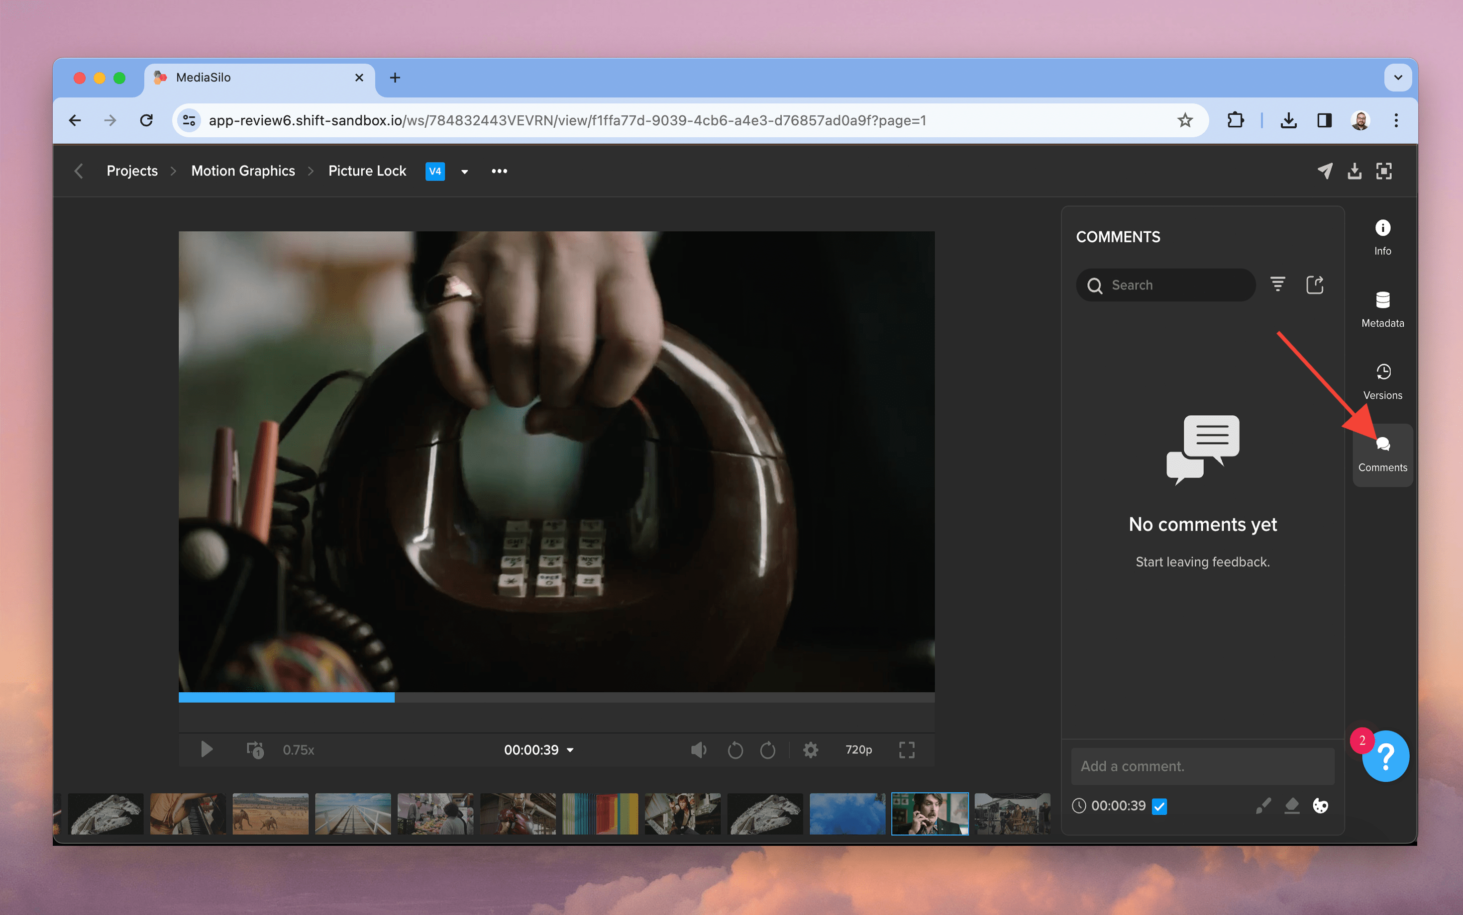
Task: Navigate to Projects breadcrumb
Action: pyautogui.click(x=132, y=171)
